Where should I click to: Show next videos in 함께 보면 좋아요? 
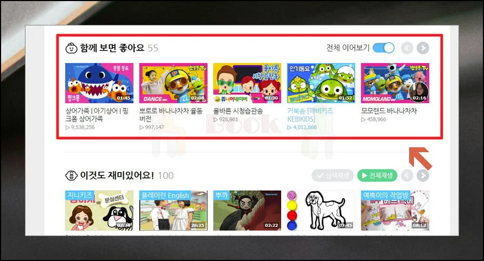pos(423,48)
